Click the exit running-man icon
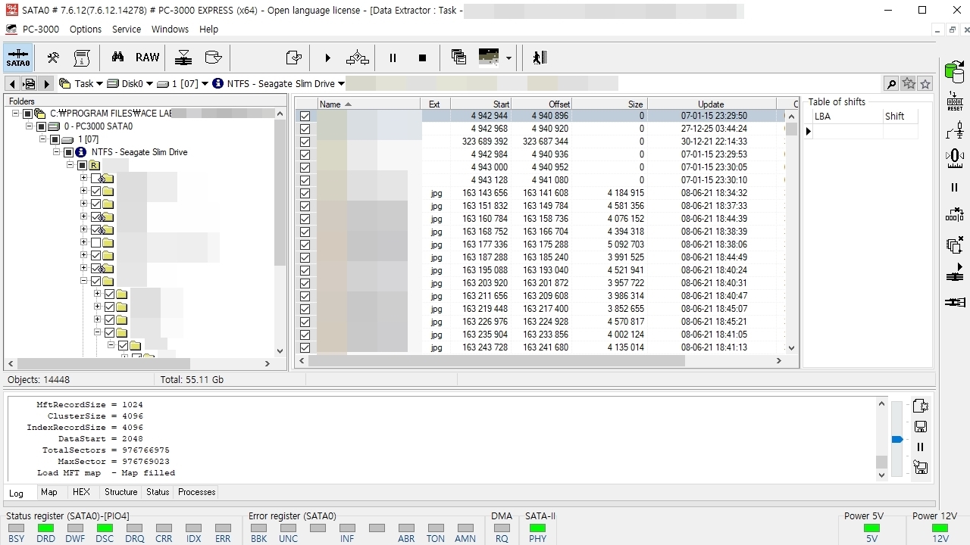This screenshot has height=545, width=970. [x=539, y=58]
